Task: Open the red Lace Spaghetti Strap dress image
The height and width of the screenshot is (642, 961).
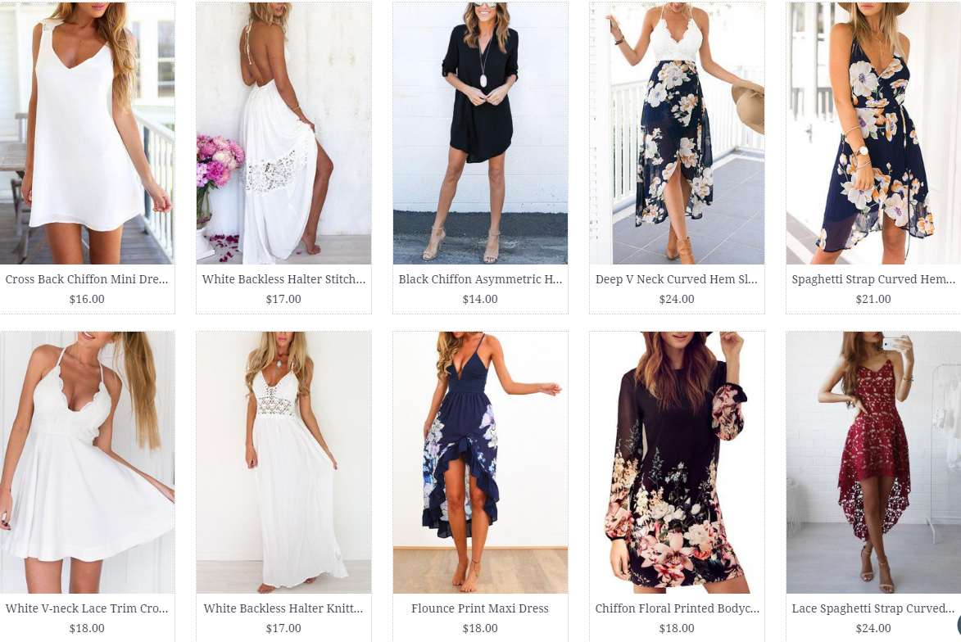Action: (x=873, y=463)
